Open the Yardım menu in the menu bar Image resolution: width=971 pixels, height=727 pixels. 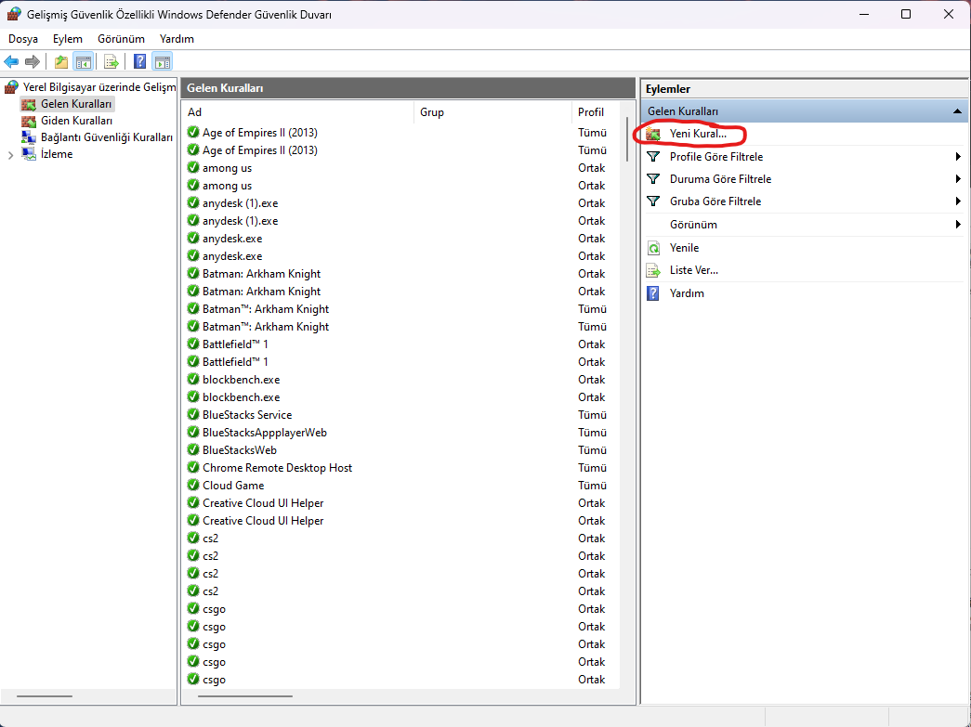(177, 39)
